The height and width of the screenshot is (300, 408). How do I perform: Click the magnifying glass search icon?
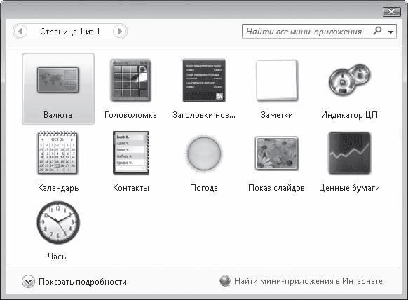[377, 31]
